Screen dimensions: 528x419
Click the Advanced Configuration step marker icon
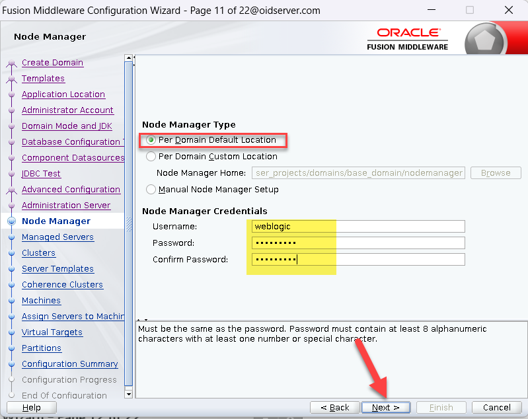(x=11, y=190)
